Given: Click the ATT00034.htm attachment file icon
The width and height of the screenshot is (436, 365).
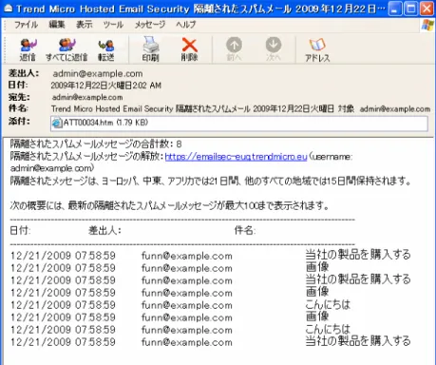Looking at the screenshot, I should pos(57,123).
